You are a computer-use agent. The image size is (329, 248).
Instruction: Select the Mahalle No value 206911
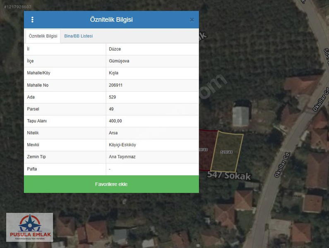click(x=115, y=85)
